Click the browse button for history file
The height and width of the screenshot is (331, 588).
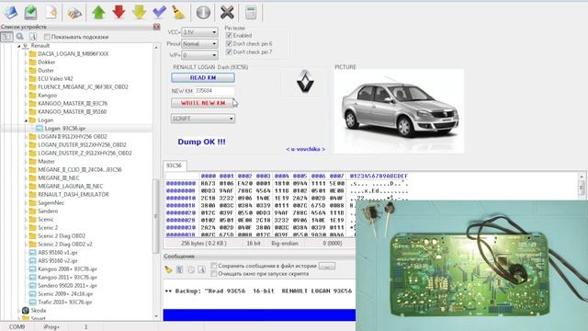pos(327,266)
